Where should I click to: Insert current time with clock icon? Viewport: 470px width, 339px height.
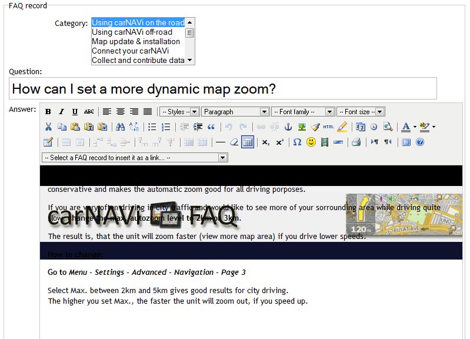point(374,127)
